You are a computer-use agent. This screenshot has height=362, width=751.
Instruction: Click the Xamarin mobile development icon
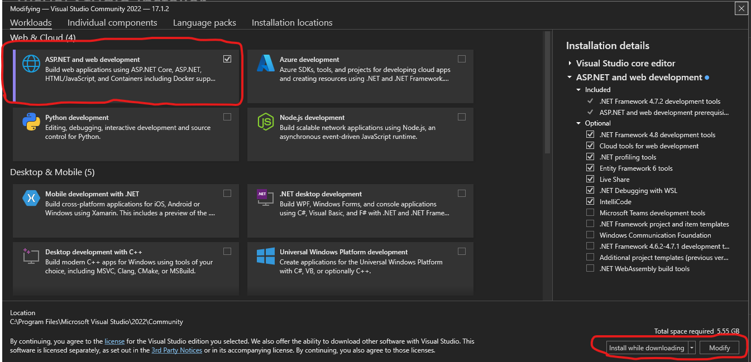click(31, 198)
